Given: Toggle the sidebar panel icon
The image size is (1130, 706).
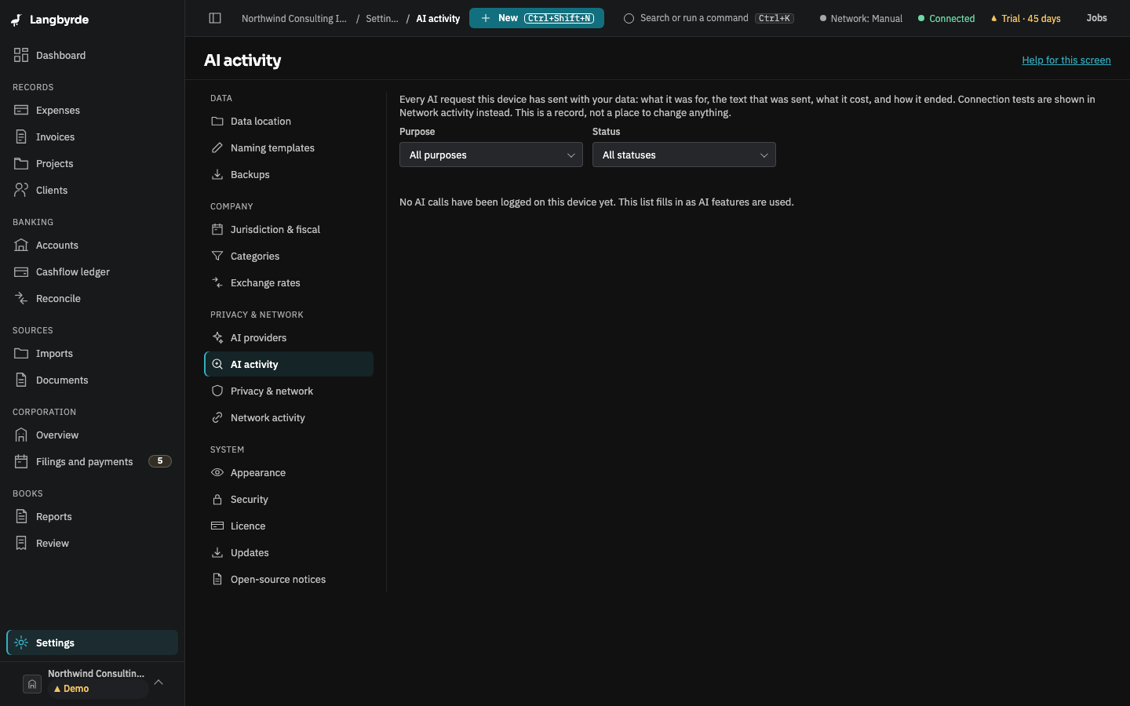Looking at the screenshot, I should (x=215, y=18).
